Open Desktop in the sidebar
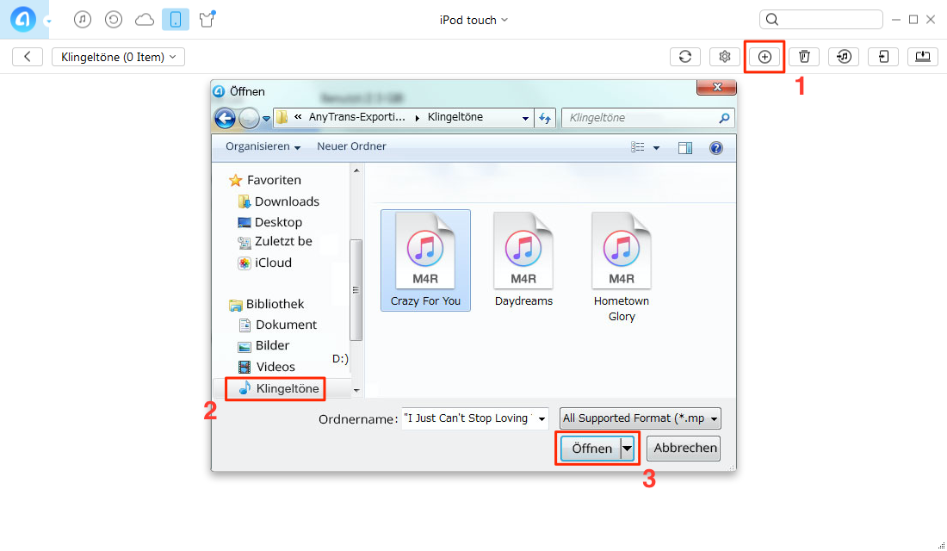 click(270, 222)
